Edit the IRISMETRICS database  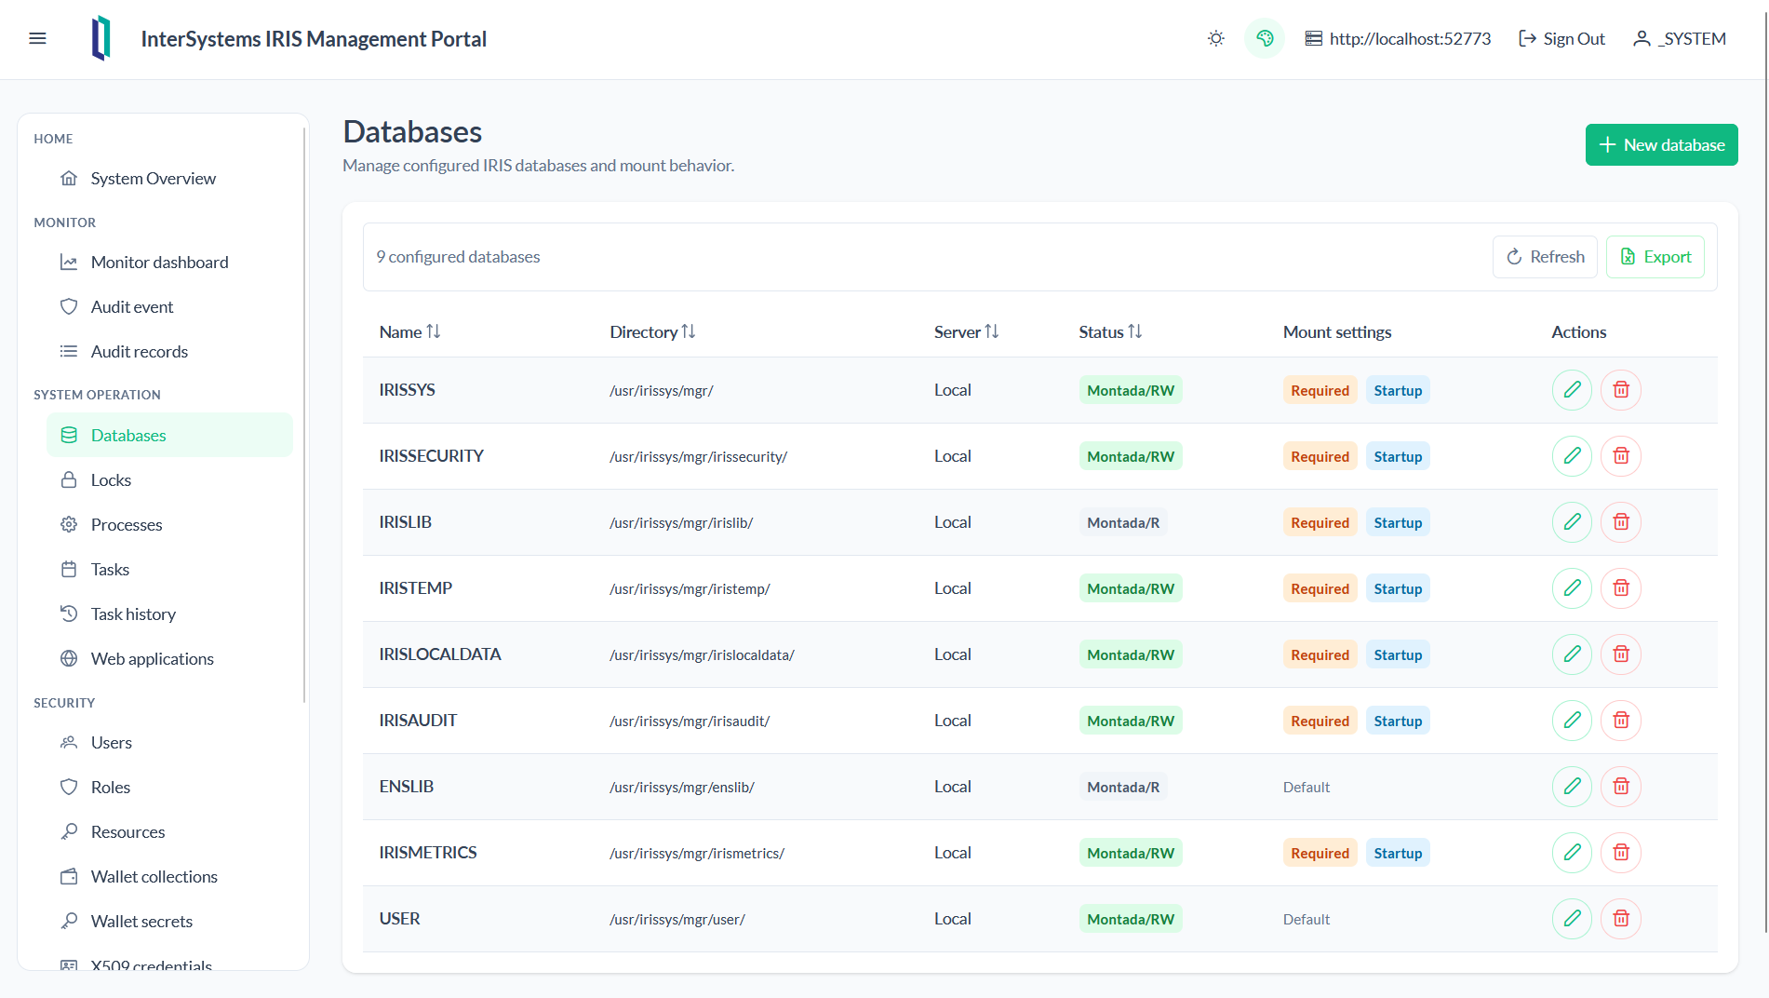click(1572, 853)
